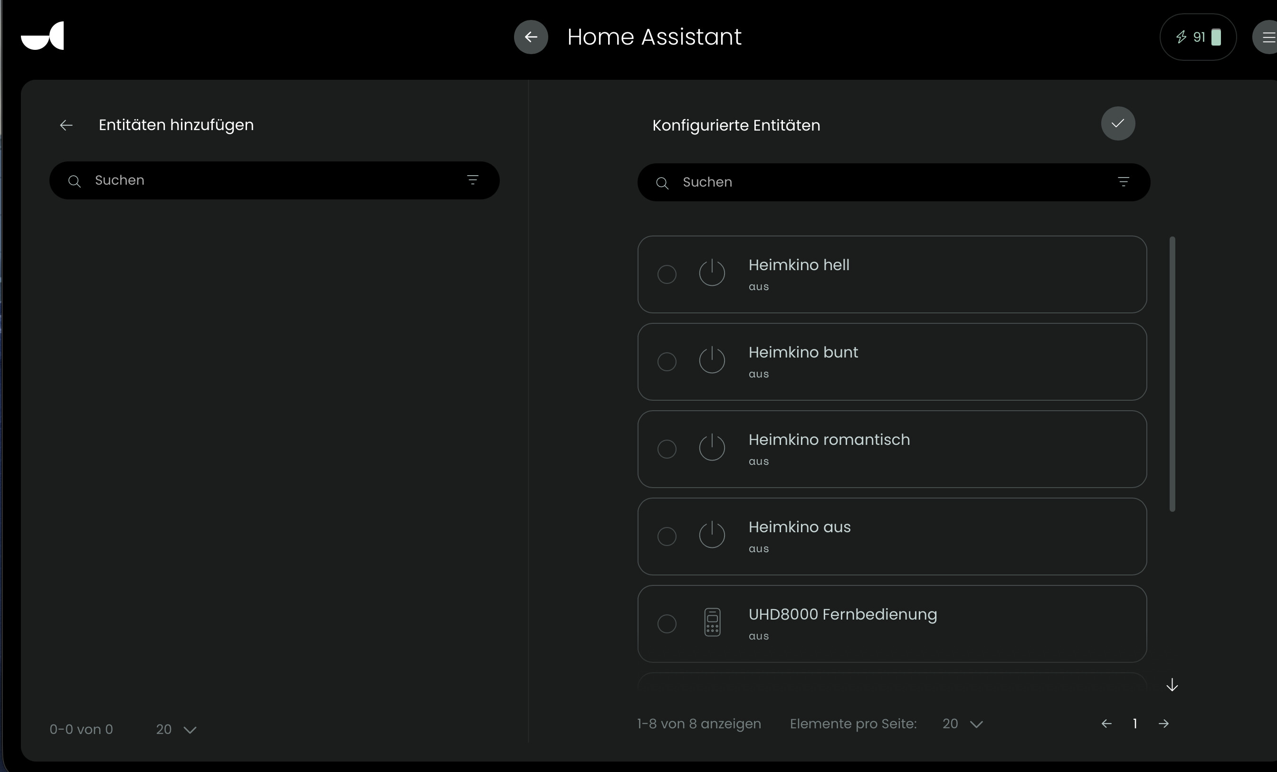Click the round back button next to Home Assistant
The width and height of the screenshot is (1277, 772).
531,37
